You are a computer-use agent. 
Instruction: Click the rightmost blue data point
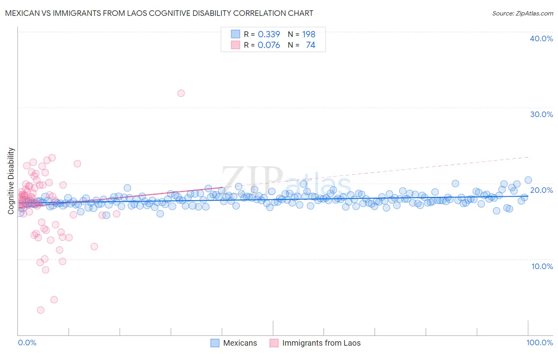[528, 180]
